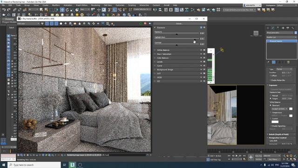
Task: Click the save image icon in frame buffer toolbar
Action: click(70, 24)
